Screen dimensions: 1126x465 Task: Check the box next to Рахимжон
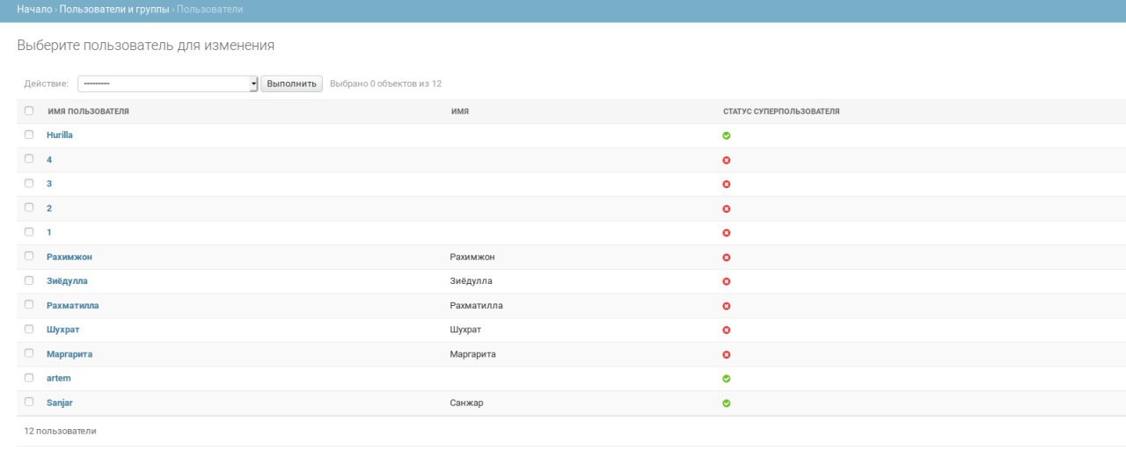29,256
